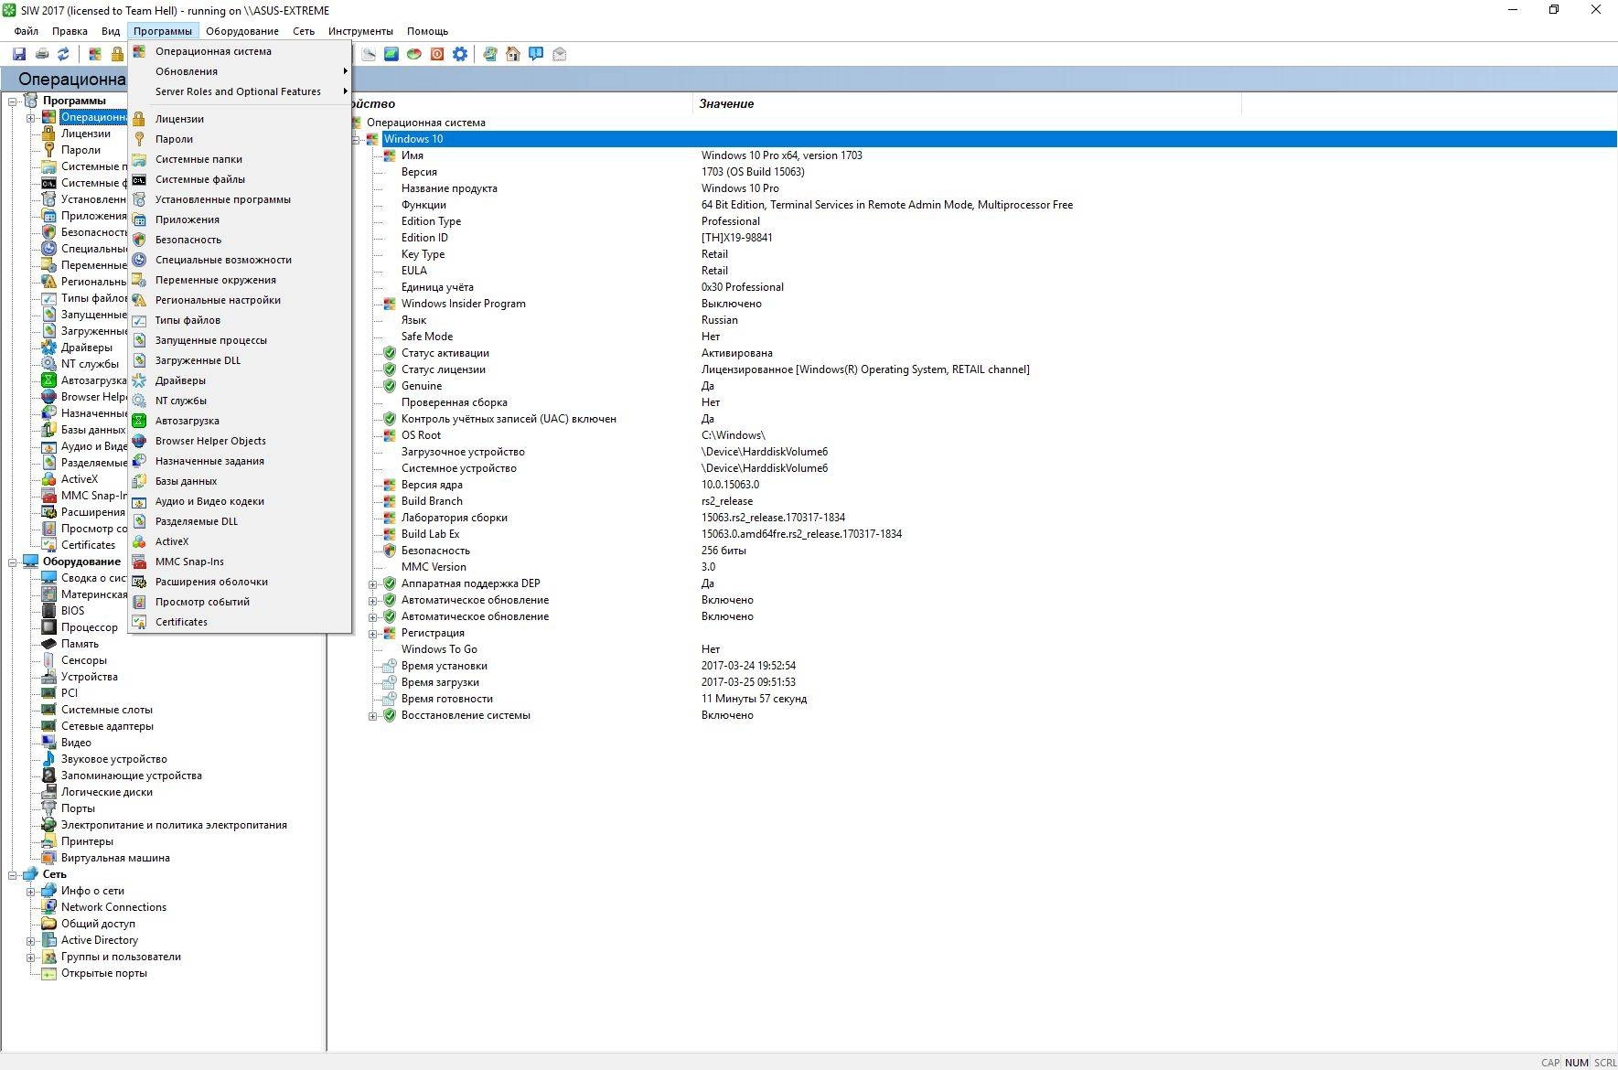Click the NUM indicator in status bar
The width and height of the screenshot is (1618, 1070).
click(1577, 1063)
